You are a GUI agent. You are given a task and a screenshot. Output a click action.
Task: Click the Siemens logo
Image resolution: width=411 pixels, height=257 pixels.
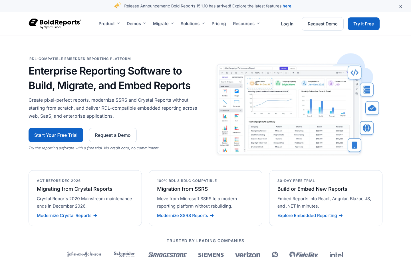[211, 254]
